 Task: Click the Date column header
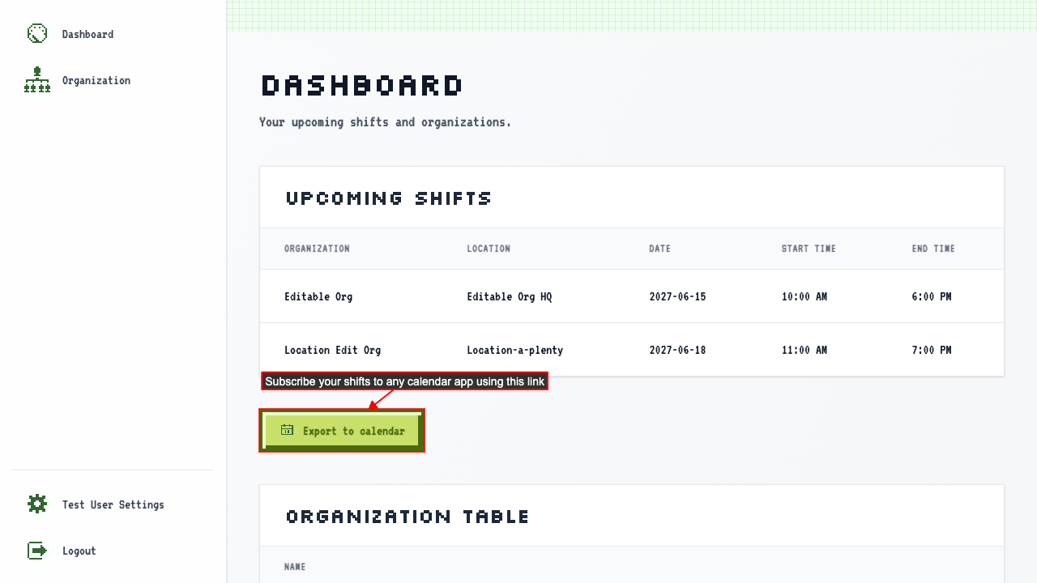tap(660, 249)
